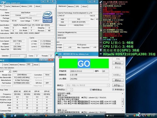
Task: Click the 关于(A) about button in ORTHOS
Action: (x=118, y=85)
